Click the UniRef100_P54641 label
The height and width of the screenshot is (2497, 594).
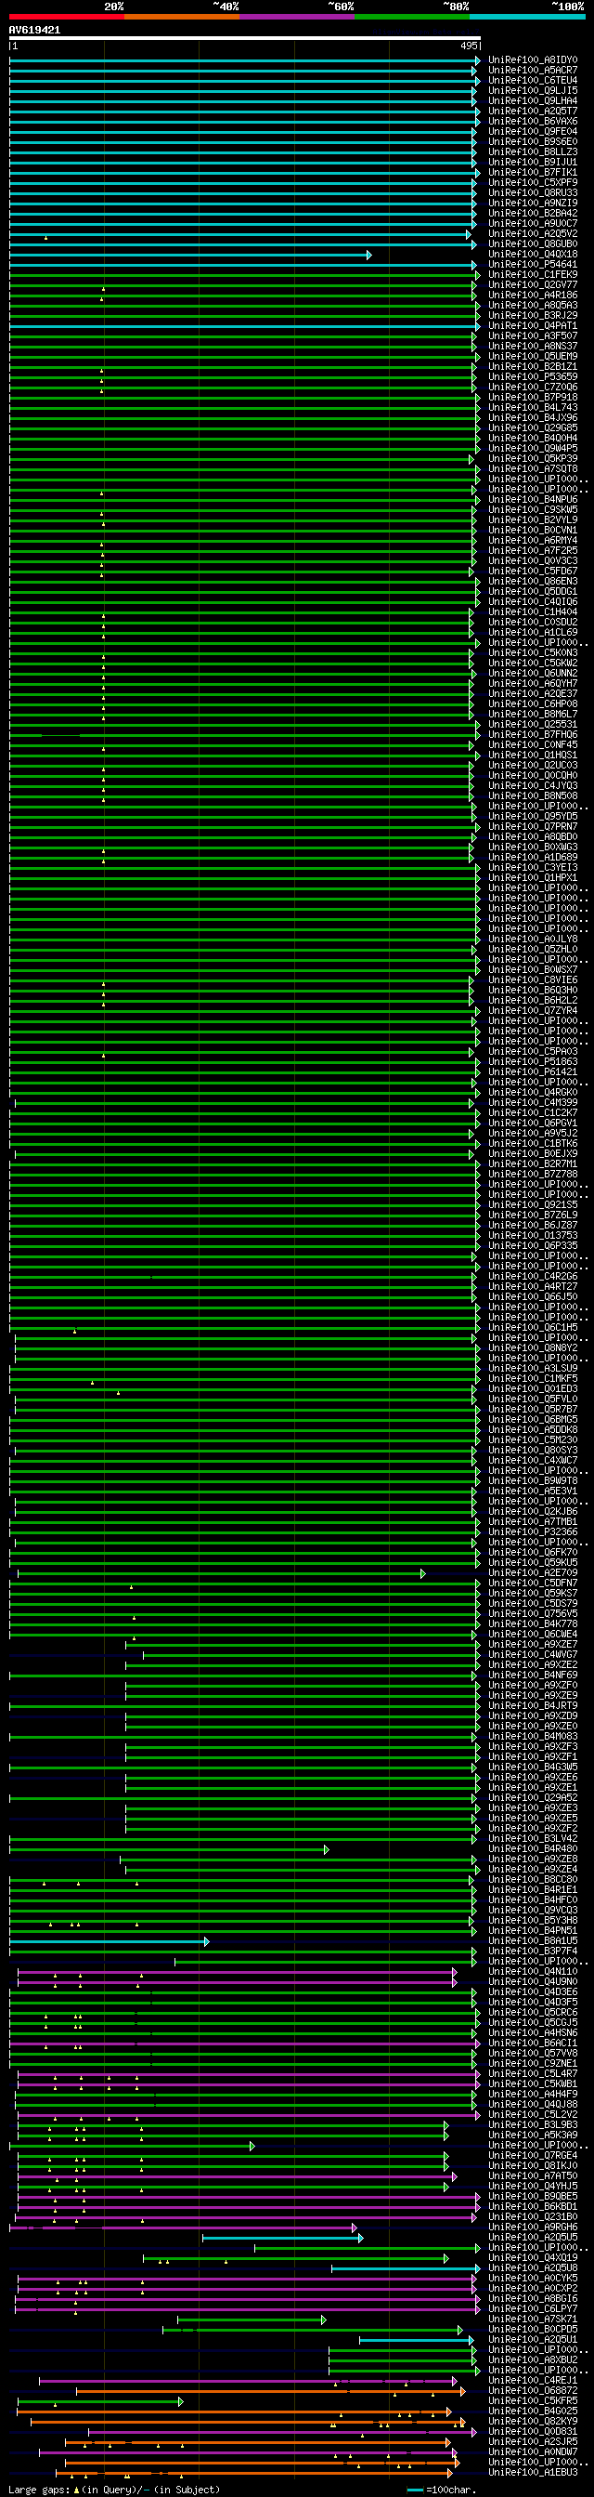[x=533, y=265]
